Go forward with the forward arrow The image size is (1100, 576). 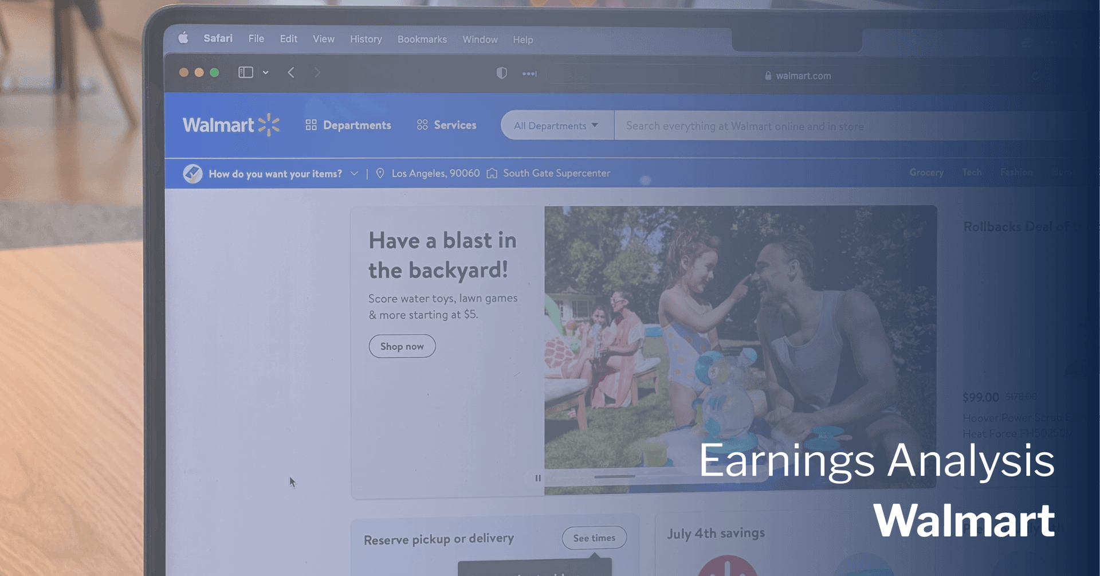pos(317,73)
